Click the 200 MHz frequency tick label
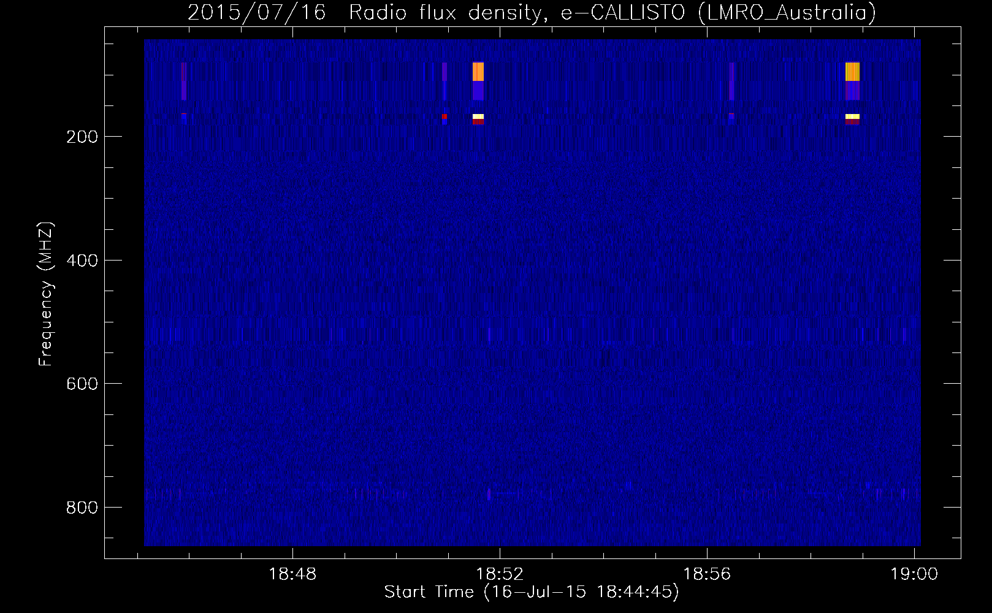This screenshot has width=992, height=613. 82,137
